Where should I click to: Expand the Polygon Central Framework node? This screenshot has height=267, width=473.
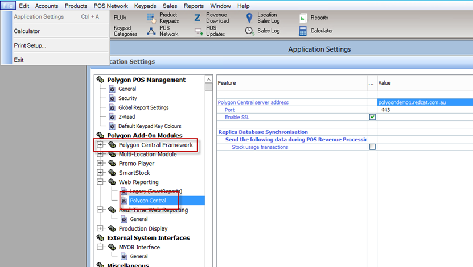point(100,144)
